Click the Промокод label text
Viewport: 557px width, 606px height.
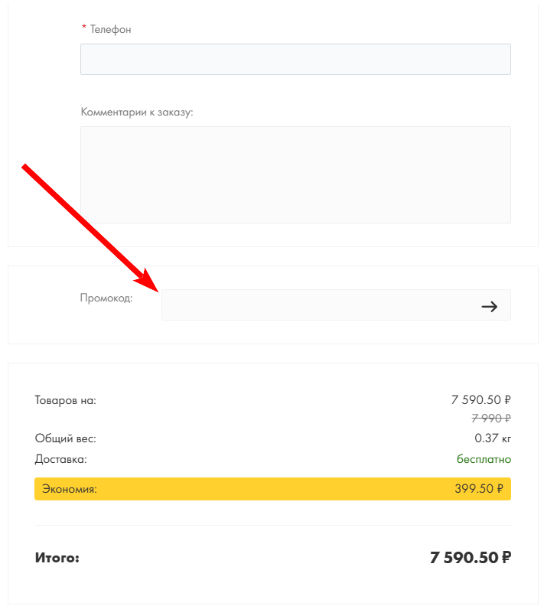[x=106, y=298]
